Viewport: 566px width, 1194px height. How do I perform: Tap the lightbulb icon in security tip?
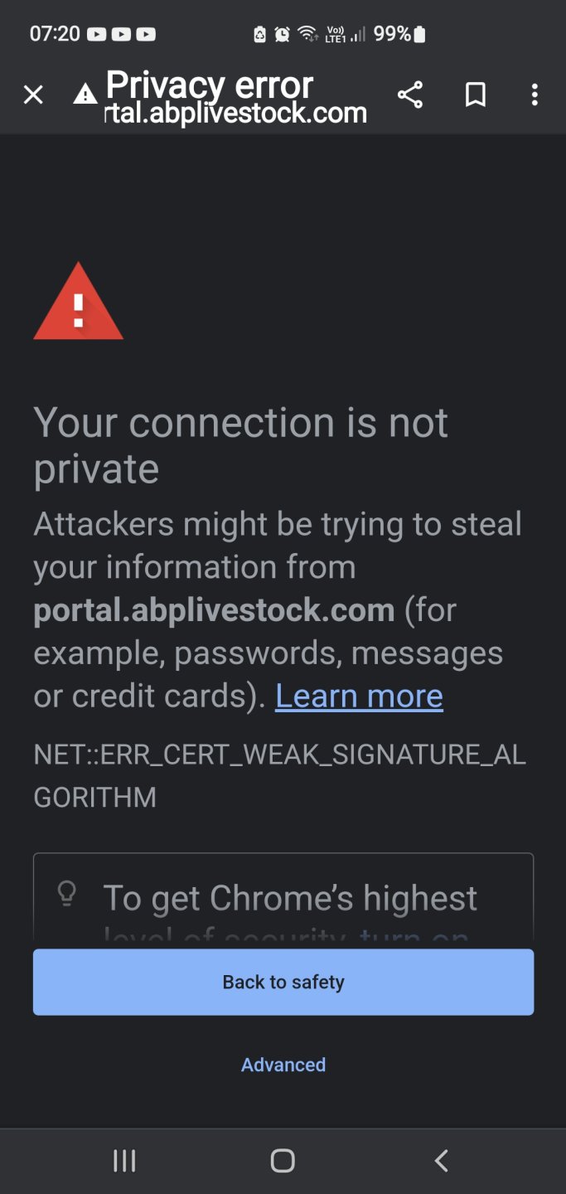(x=66, y=895)
